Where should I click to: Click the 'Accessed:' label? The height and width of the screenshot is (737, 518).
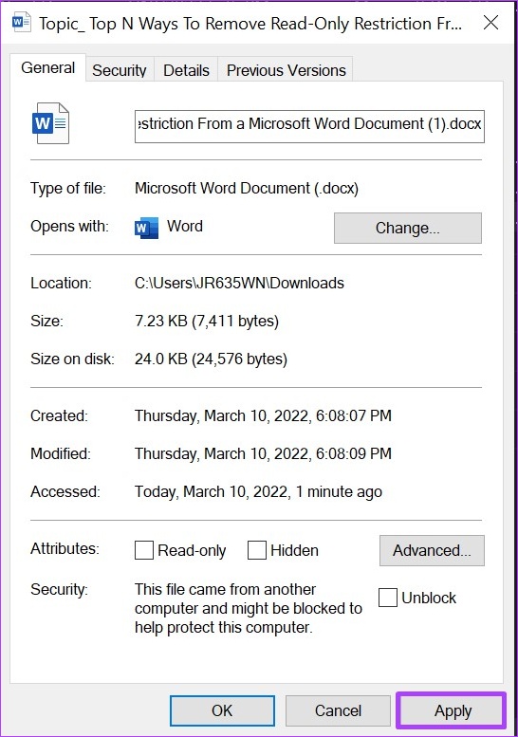(65, 491)
